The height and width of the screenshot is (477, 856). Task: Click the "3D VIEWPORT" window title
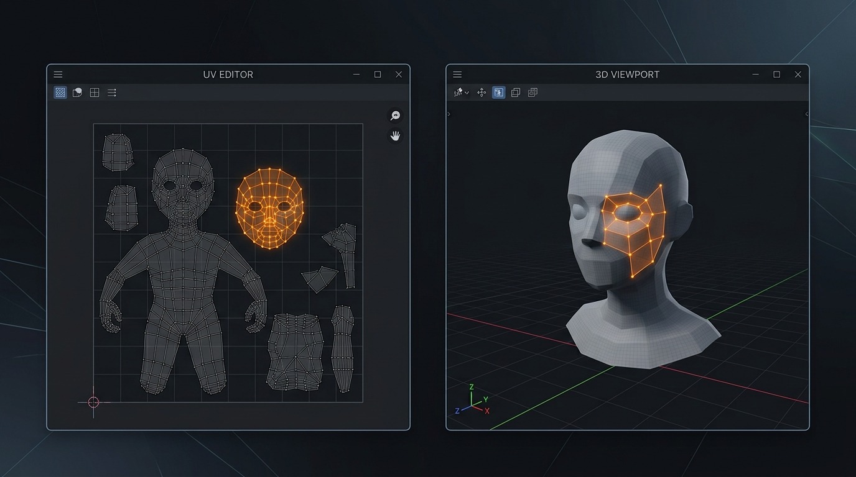[x=628, y=75]
